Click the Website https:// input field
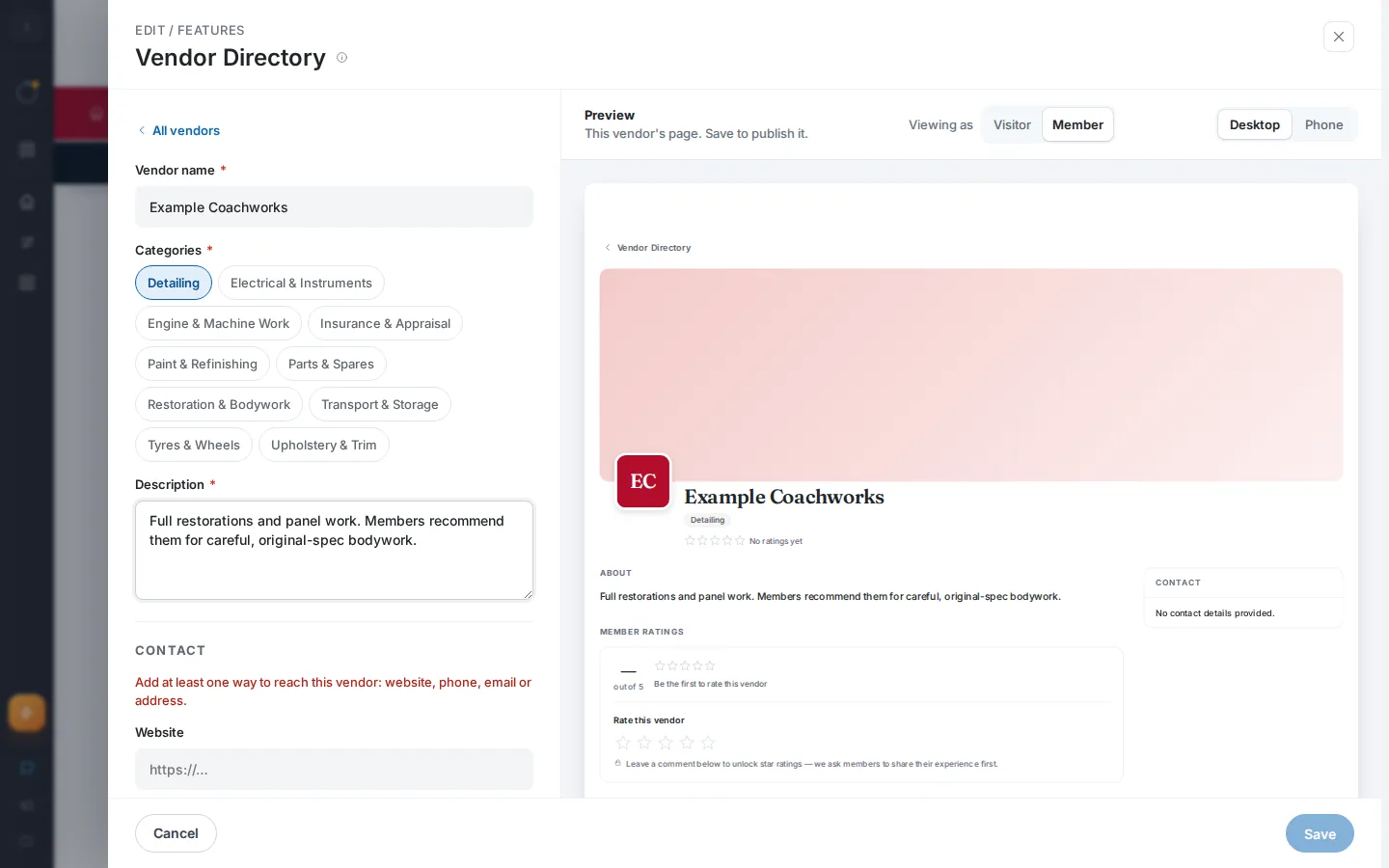Screen dimensions: 1389x868 334,769
